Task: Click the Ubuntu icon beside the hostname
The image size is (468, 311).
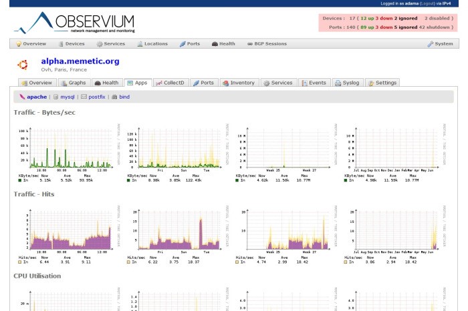Action: tap(22, 65)
